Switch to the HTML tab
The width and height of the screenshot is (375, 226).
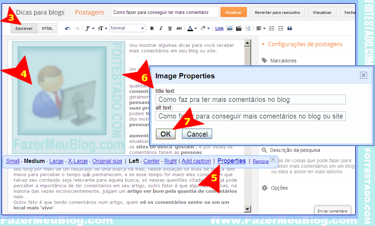47,28
